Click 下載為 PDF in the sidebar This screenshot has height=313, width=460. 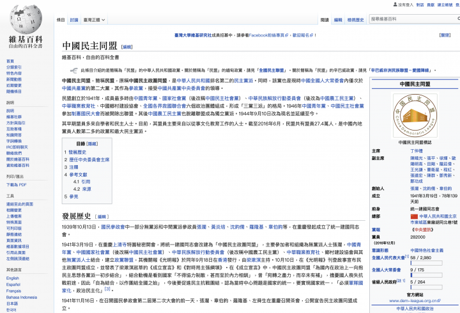point(17,185)
